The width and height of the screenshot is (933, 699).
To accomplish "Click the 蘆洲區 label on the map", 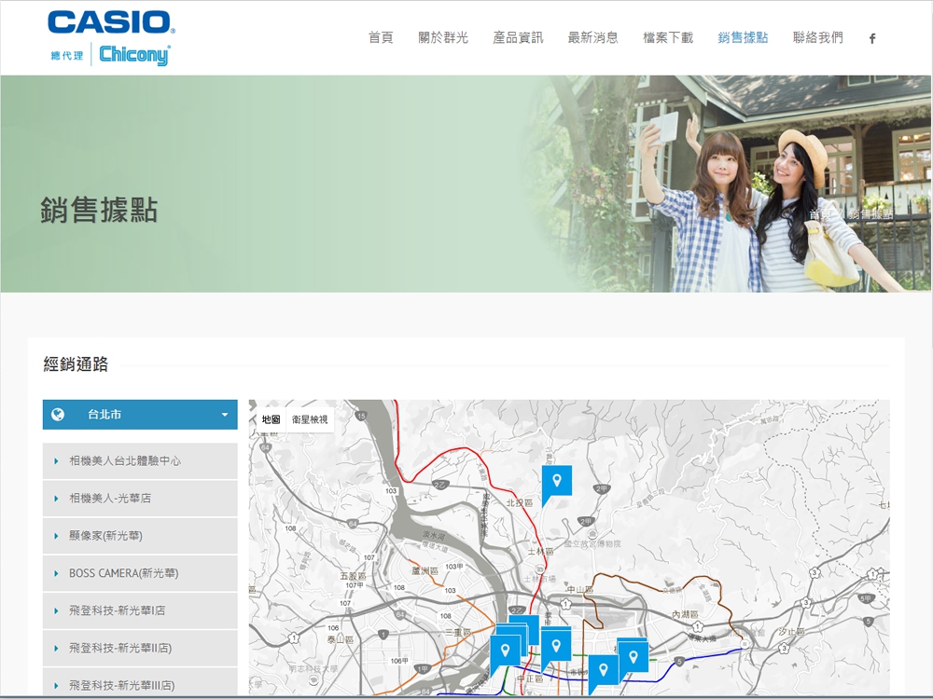I will point(425,570).
